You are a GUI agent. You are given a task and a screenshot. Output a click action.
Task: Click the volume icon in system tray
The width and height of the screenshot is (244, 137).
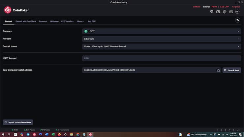click(x=227, y=134)
